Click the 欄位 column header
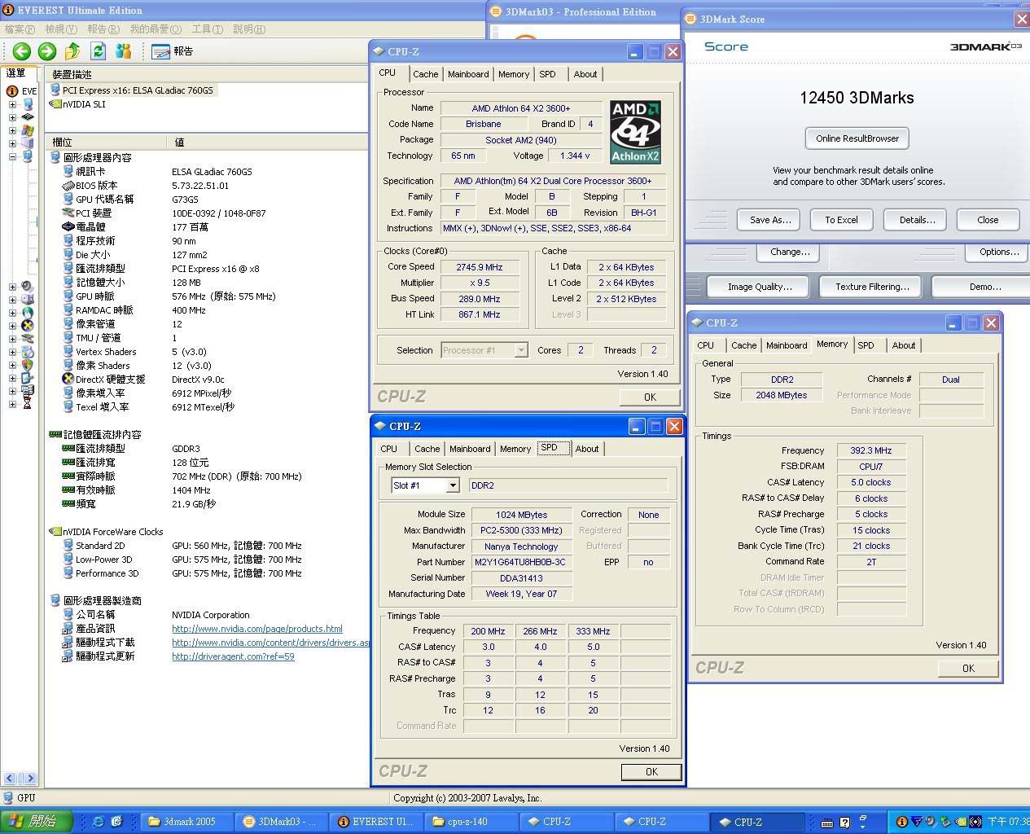 click(x=107, y=143)
